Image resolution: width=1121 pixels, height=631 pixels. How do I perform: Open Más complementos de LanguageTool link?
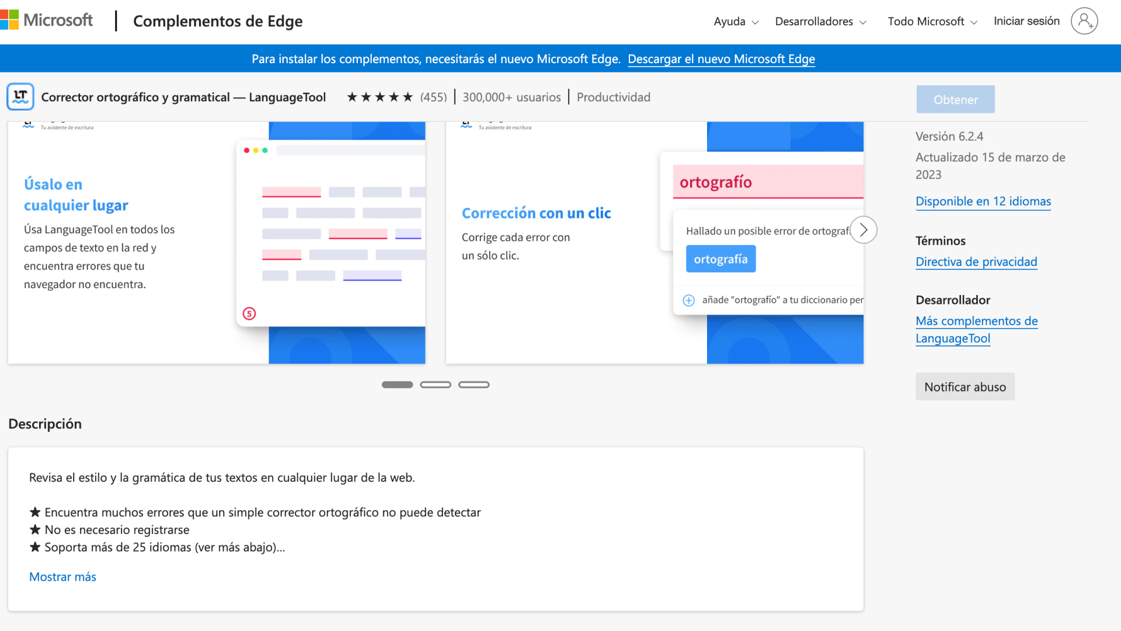[x=976, y=330]
